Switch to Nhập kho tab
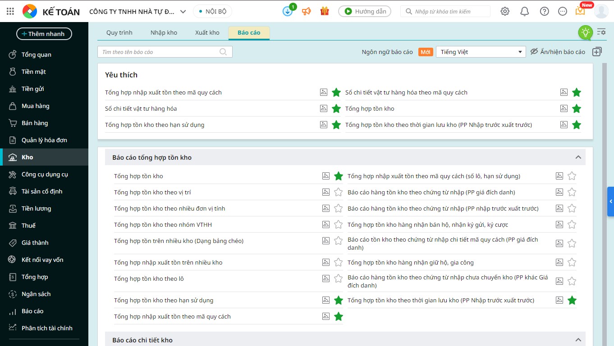Viewport: 614px width, 346px height. 164,32
